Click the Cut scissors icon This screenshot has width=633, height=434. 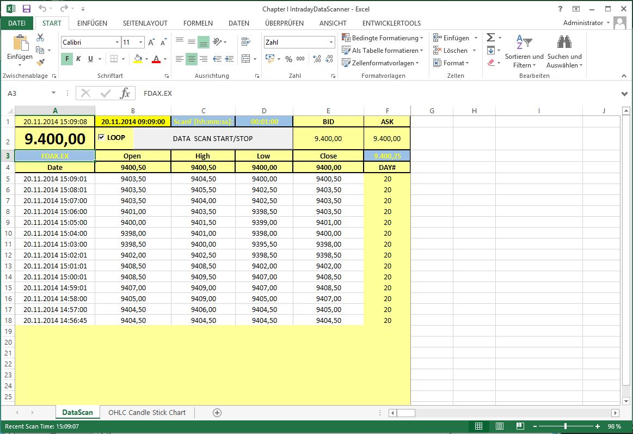tap(40, 38)
